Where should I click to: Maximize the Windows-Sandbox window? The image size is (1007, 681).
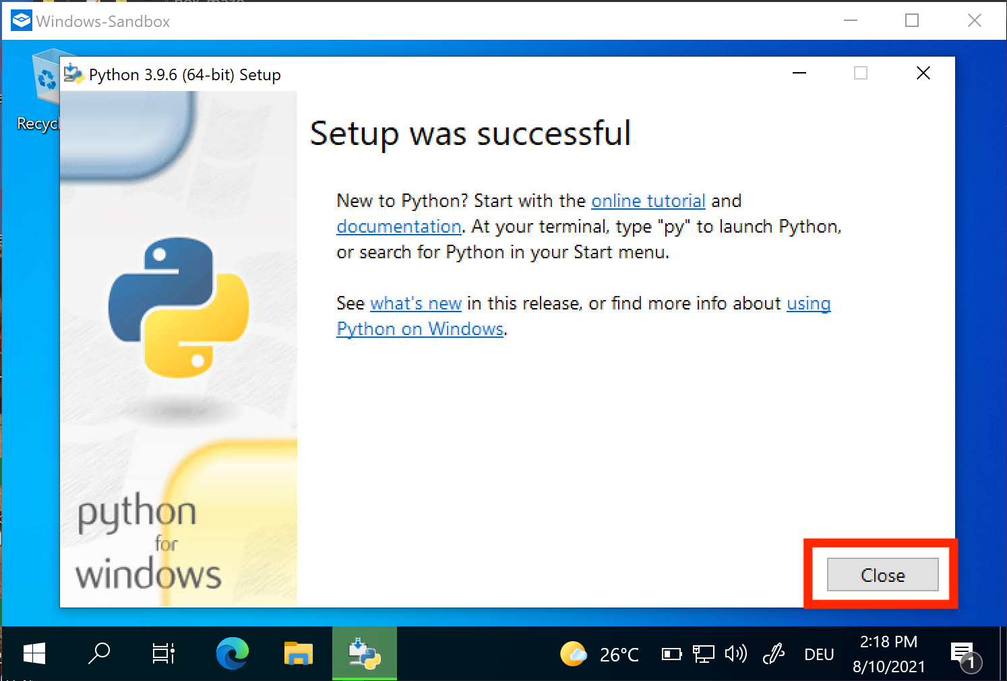point(911,20)
